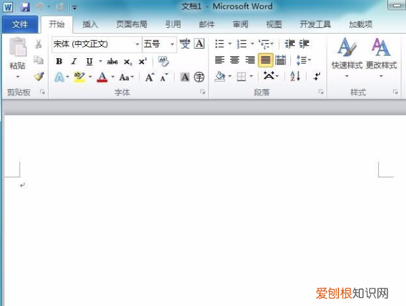Click the Borders grid icon
406x306 pixels.
tap(242, 76)
